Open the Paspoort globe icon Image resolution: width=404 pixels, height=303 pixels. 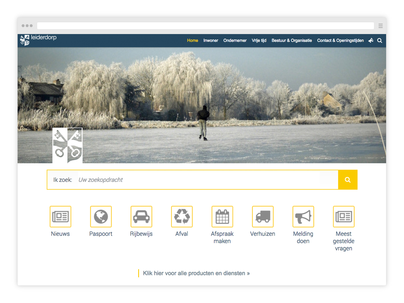coord(101,216)
